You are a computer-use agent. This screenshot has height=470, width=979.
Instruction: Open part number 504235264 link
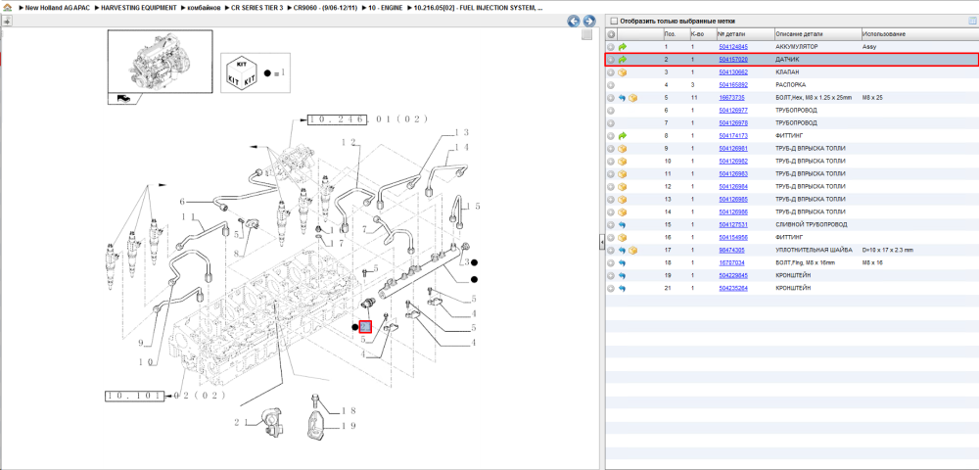733,289
